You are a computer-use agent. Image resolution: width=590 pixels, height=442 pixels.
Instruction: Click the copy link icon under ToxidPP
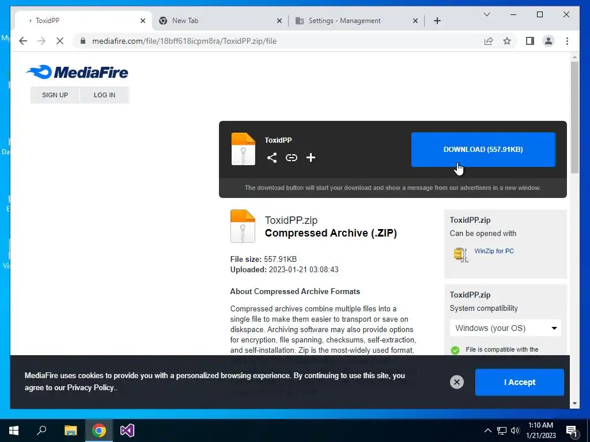click(x=291, y=158)
